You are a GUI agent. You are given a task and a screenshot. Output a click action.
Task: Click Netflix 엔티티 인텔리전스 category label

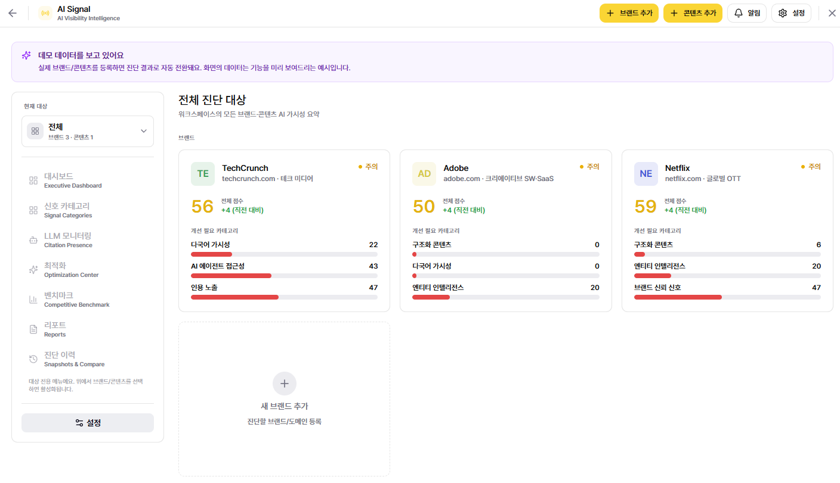coord(660,266)
